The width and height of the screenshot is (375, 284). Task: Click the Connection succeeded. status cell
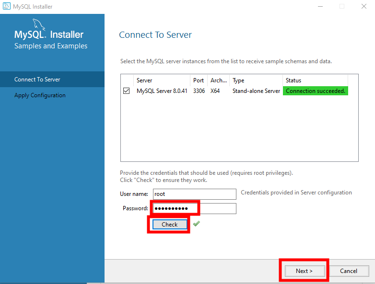click(x=316, y=91)
